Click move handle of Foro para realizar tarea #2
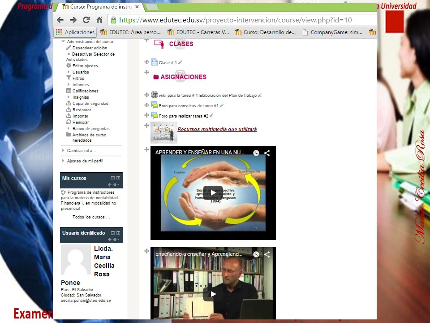This screenshot has width=430, height=323. (147, 115)
